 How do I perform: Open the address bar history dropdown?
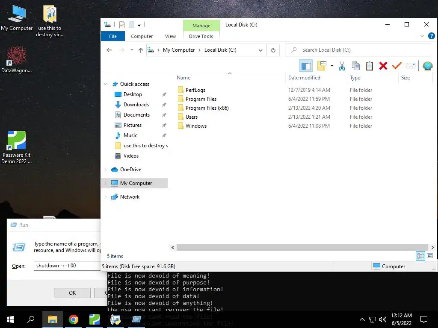[x=260, y=50]
